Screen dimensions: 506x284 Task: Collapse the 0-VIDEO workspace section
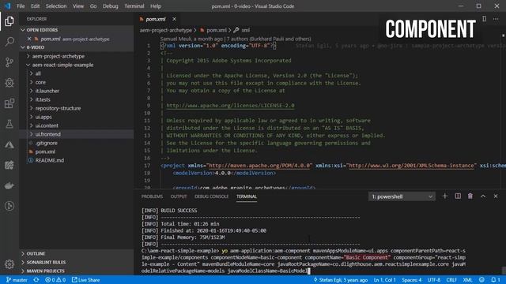tap(23, 47)
